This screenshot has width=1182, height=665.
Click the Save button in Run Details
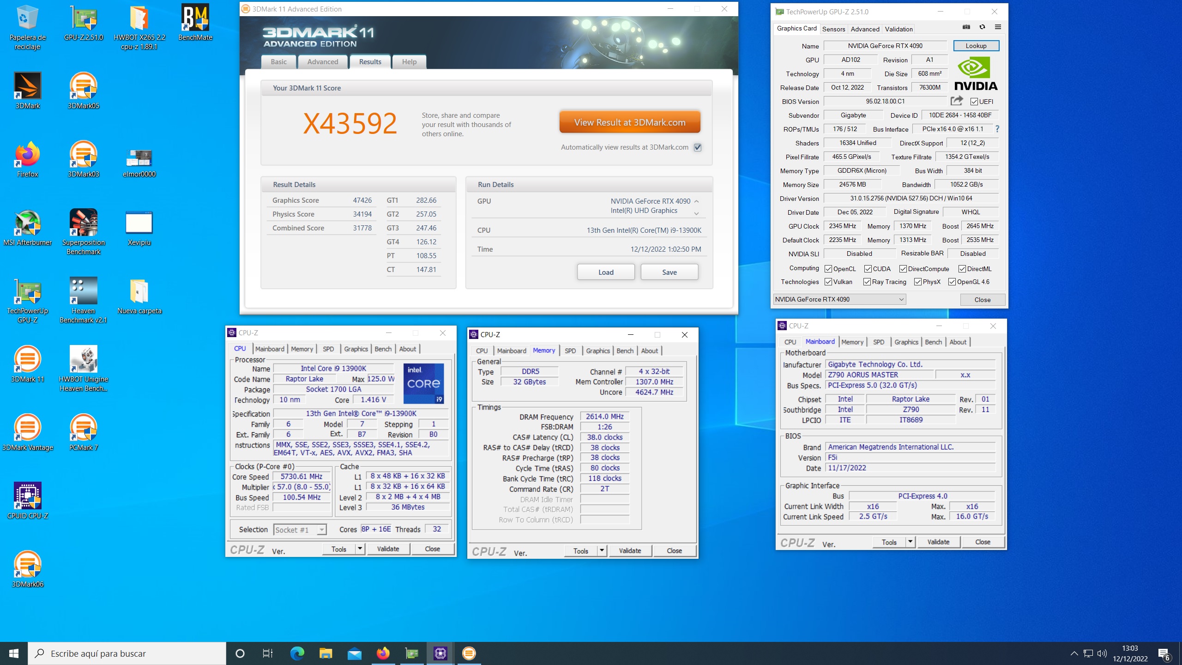[669, 272]
